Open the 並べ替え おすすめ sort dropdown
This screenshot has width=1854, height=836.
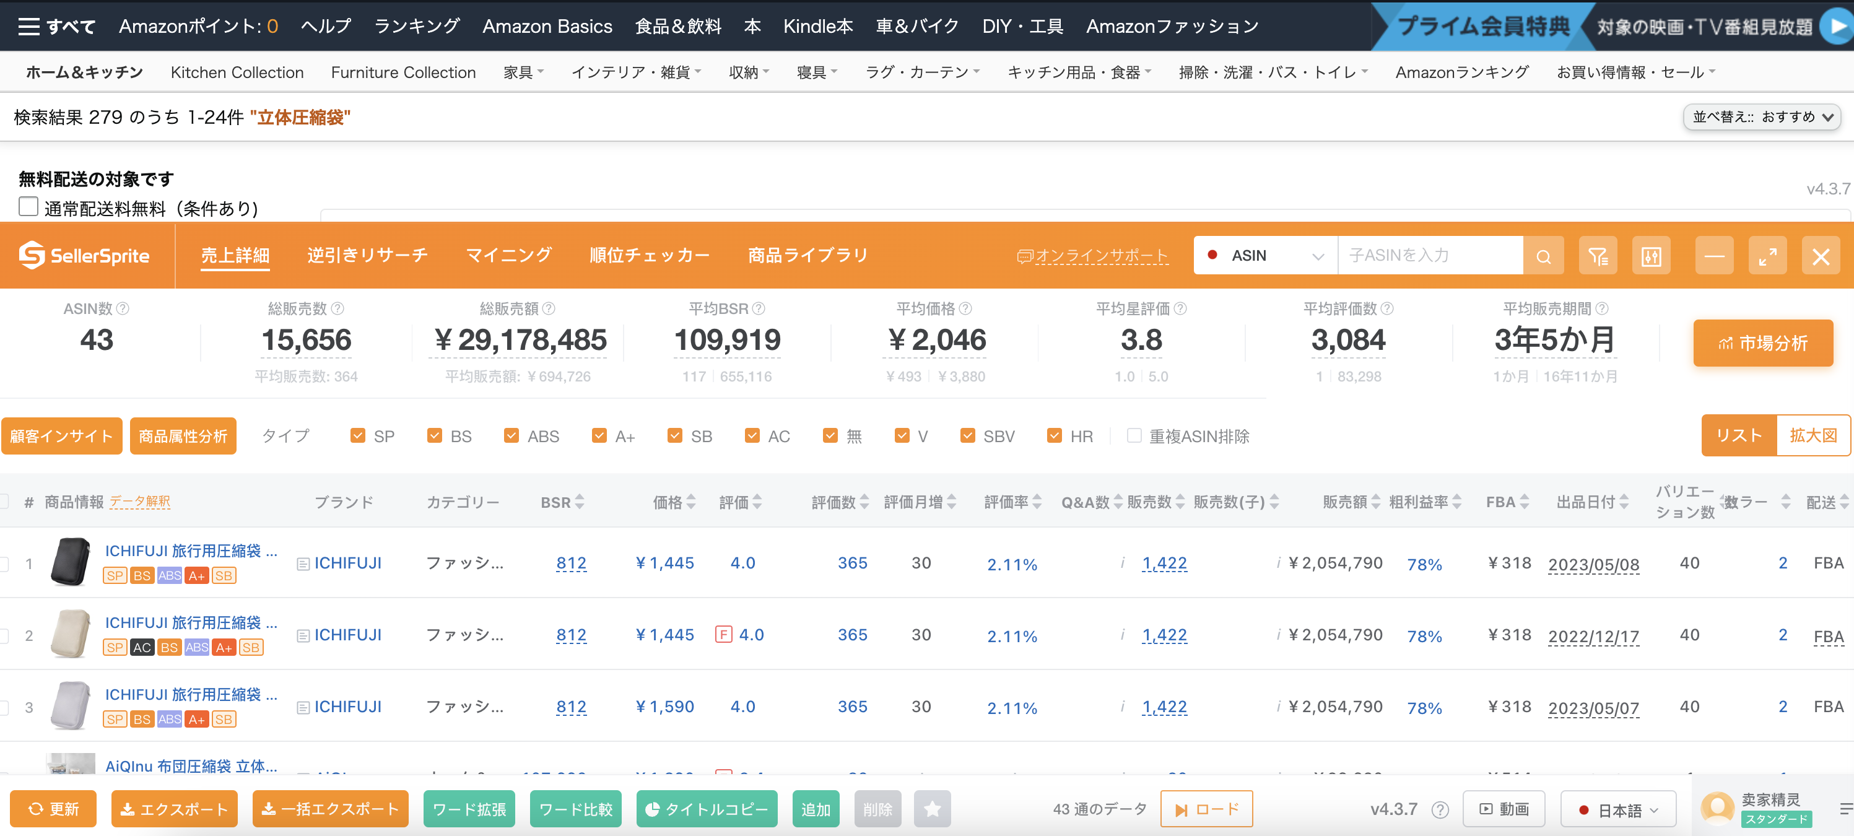point(1761,117)
